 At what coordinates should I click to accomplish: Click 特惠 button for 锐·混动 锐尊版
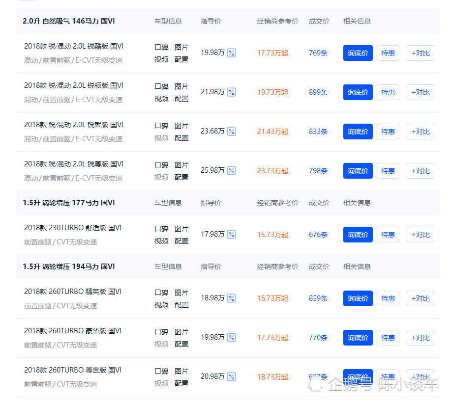pyautogui.click(x=388, y=171)
